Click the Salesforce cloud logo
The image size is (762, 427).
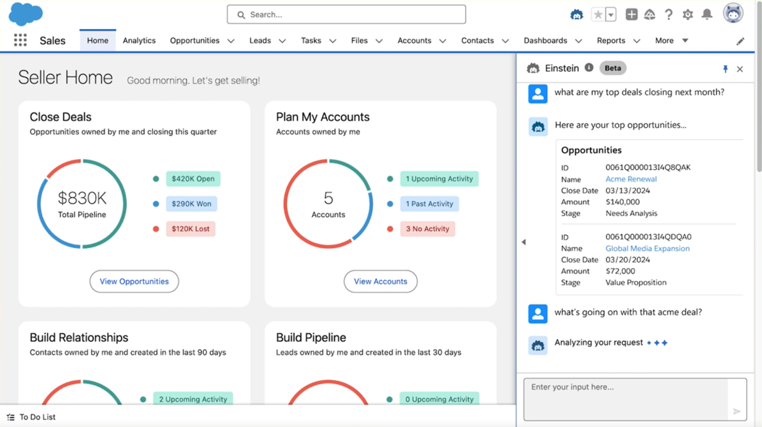(x=26, y=14)
